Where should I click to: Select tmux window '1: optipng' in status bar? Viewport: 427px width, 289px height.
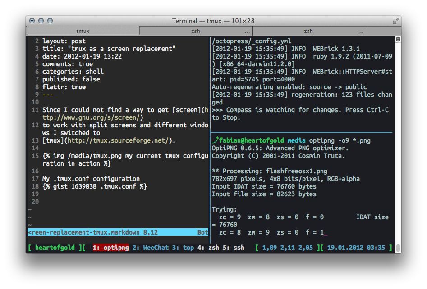click(110, 248)
